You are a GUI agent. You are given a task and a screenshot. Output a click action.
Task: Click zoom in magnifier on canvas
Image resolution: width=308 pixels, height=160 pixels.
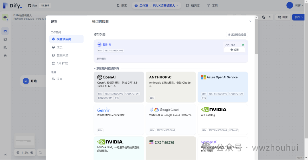32,153
